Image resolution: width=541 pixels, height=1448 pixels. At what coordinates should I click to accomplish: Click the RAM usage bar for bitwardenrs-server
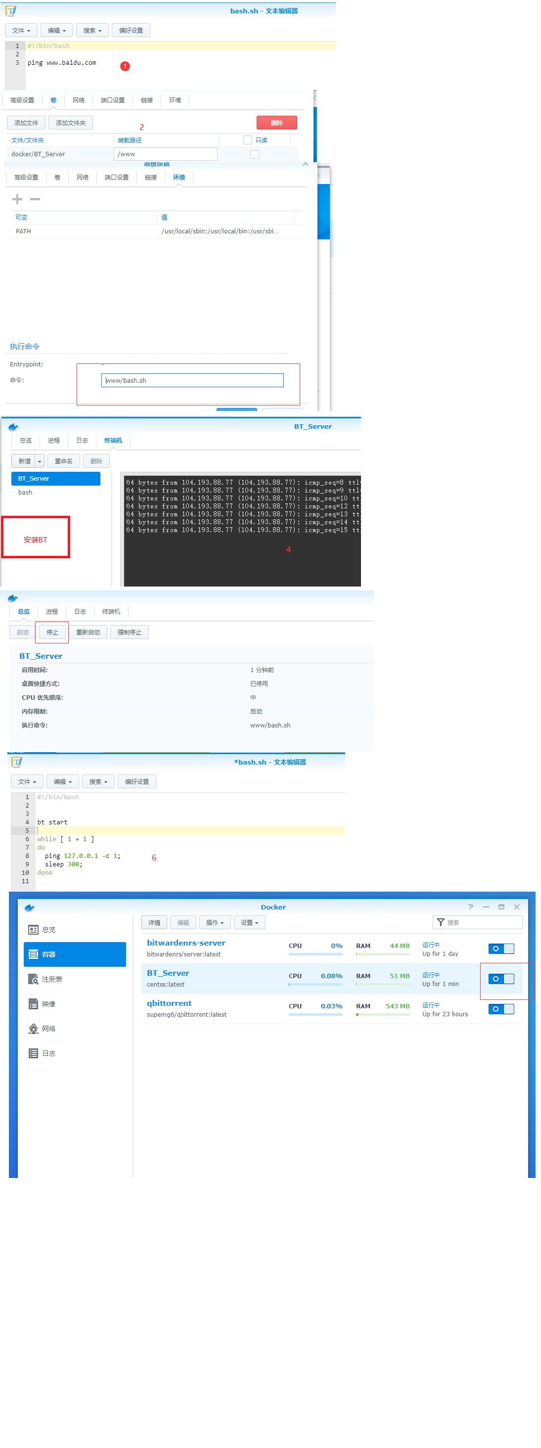(x=383, y=954)
